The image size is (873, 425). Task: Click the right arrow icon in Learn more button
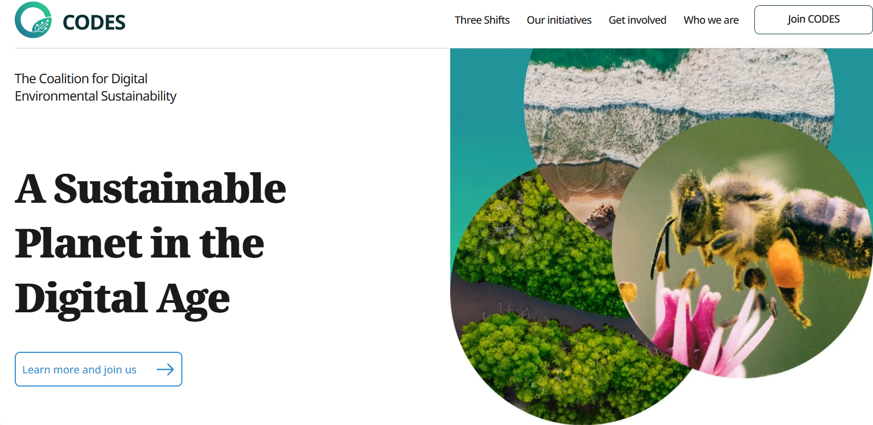pos(165,369)
